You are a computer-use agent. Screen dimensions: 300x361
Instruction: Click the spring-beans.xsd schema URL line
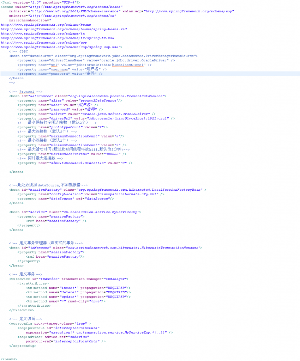(64, 29)
